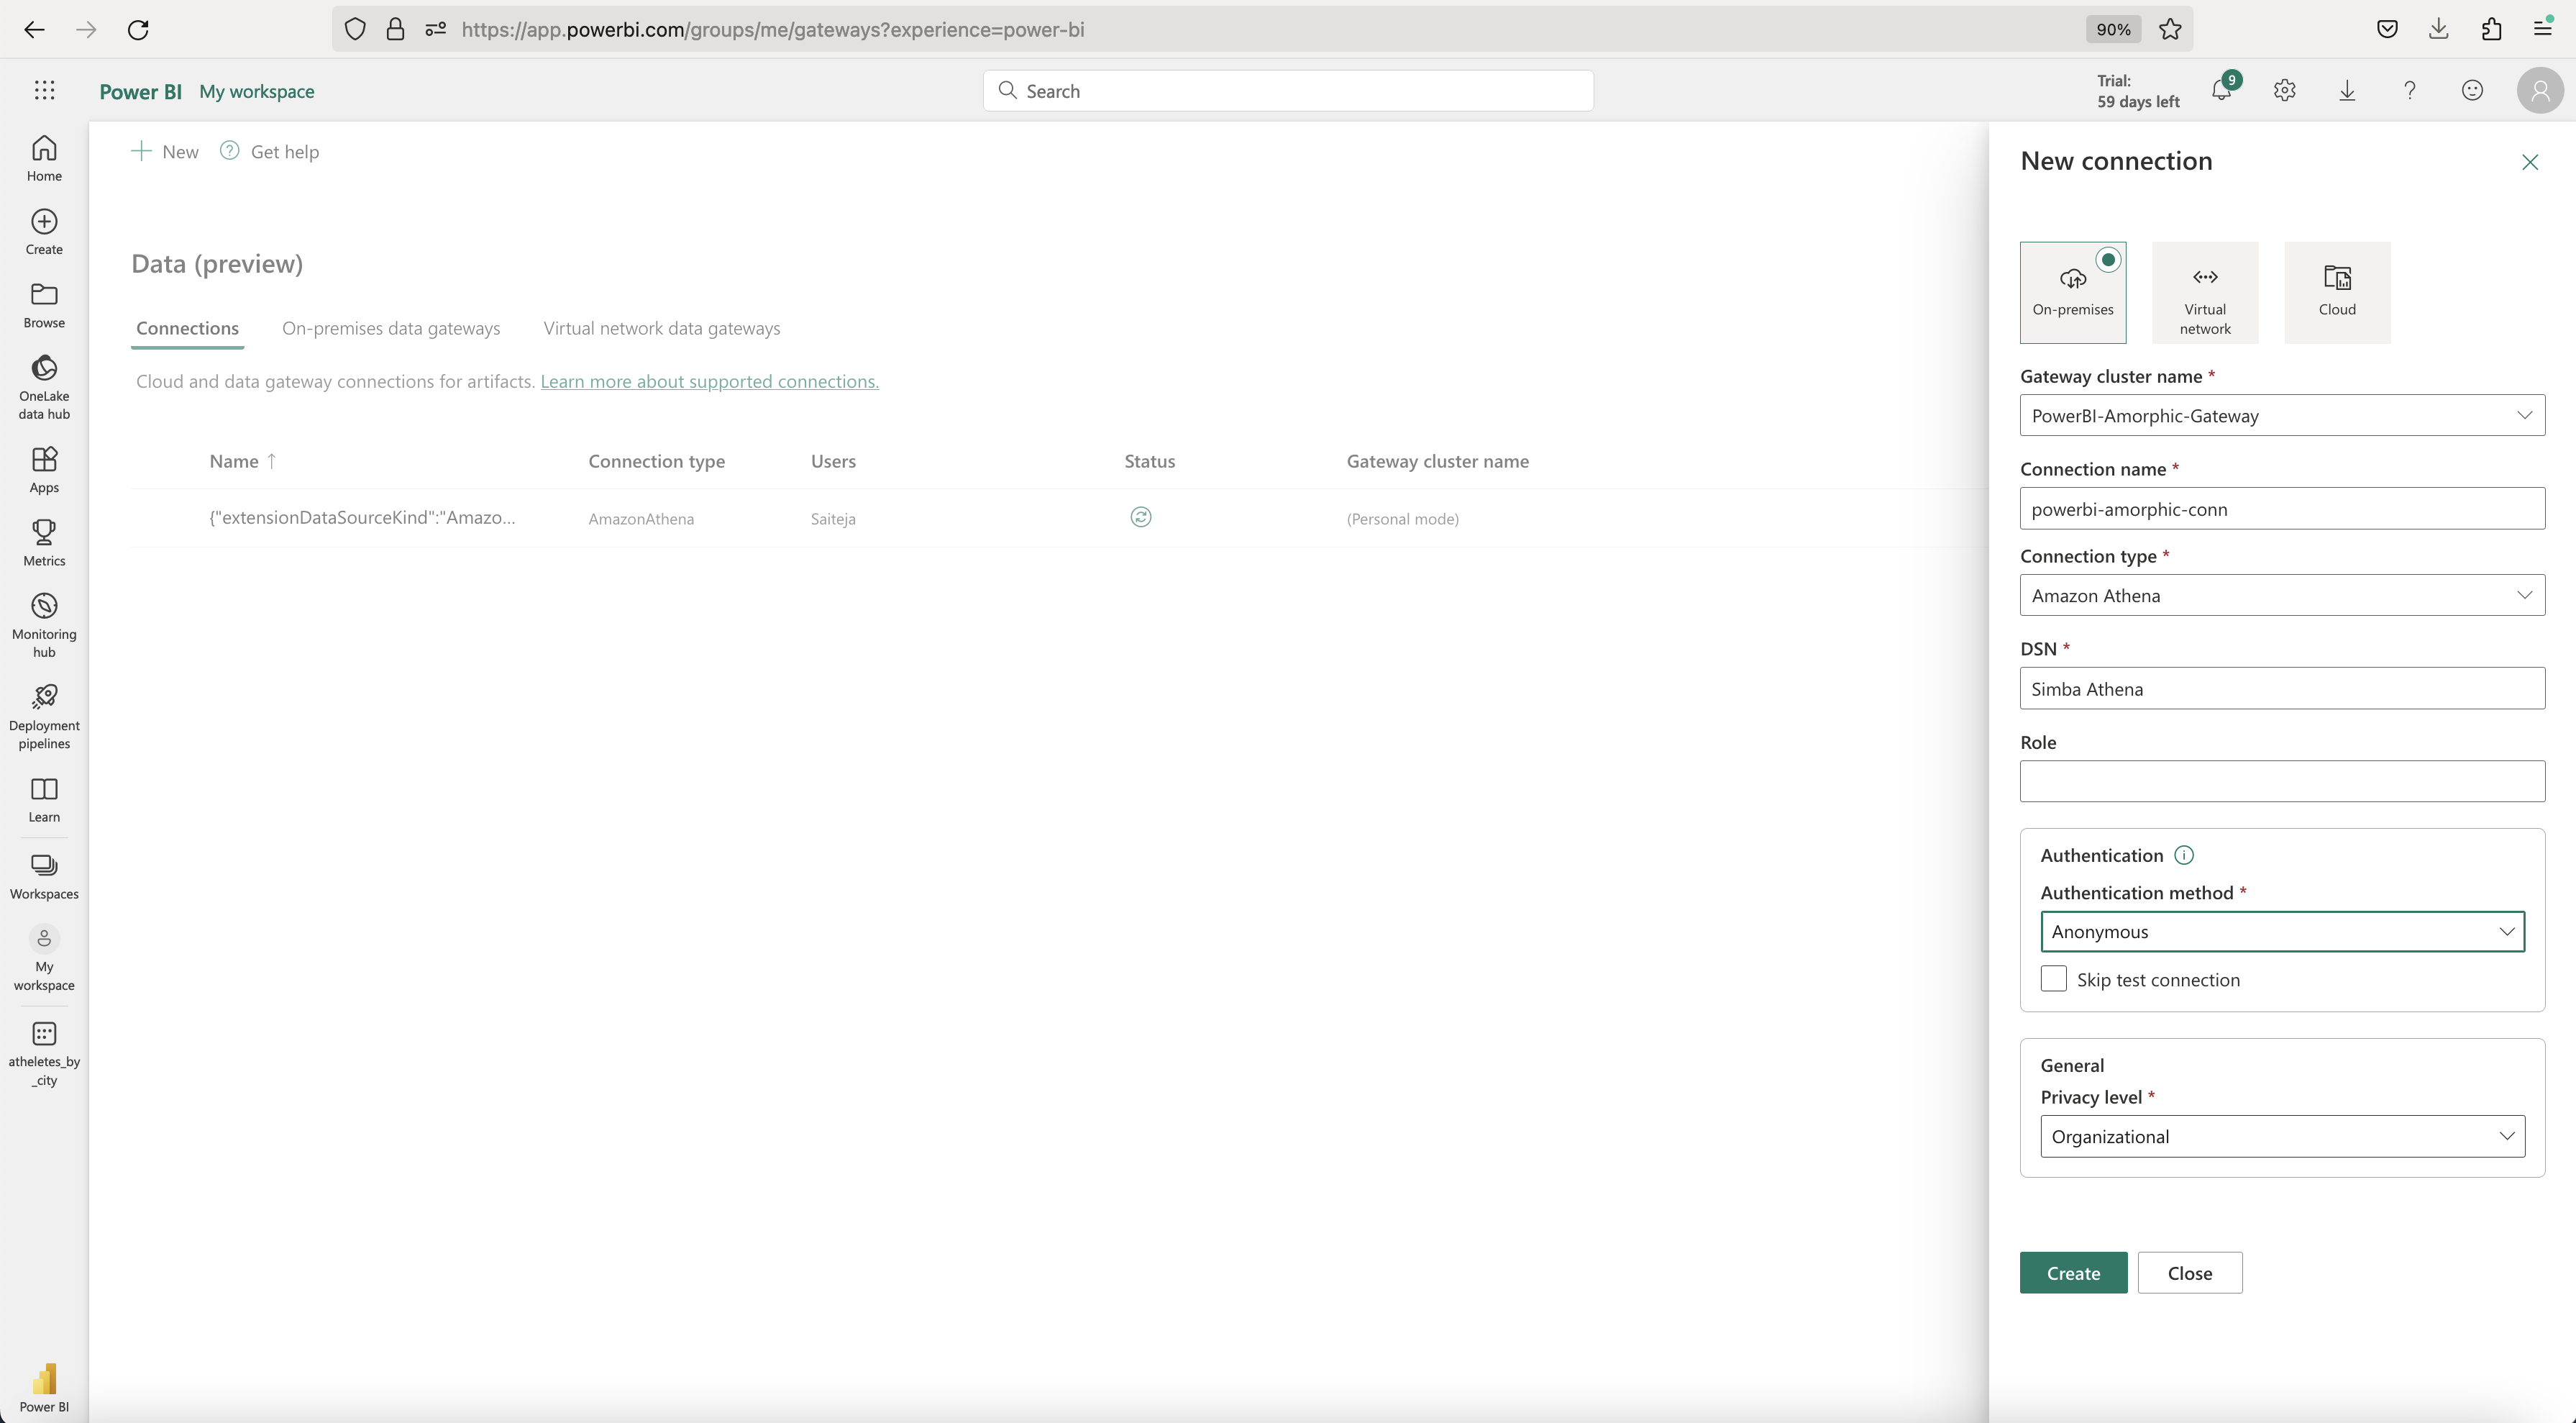
Task: Click the browser 90% zoom indicator
Action: point(2113,29)
